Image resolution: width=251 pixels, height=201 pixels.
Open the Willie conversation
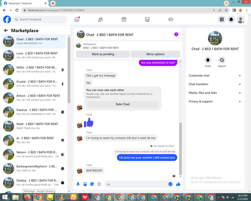[x=34, y=69]
